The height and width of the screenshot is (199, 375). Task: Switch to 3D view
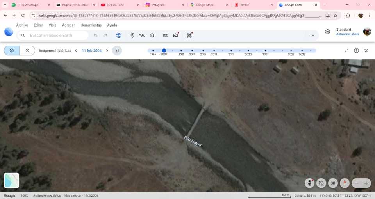pos(333,183)
